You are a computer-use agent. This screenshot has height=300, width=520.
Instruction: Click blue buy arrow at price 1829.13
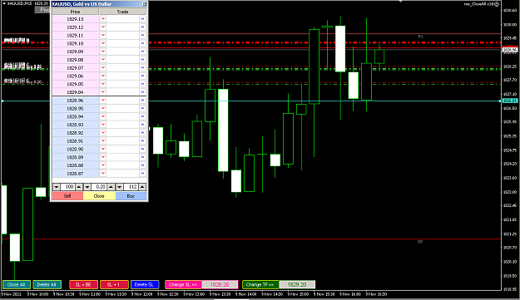[x=142, y=19]
